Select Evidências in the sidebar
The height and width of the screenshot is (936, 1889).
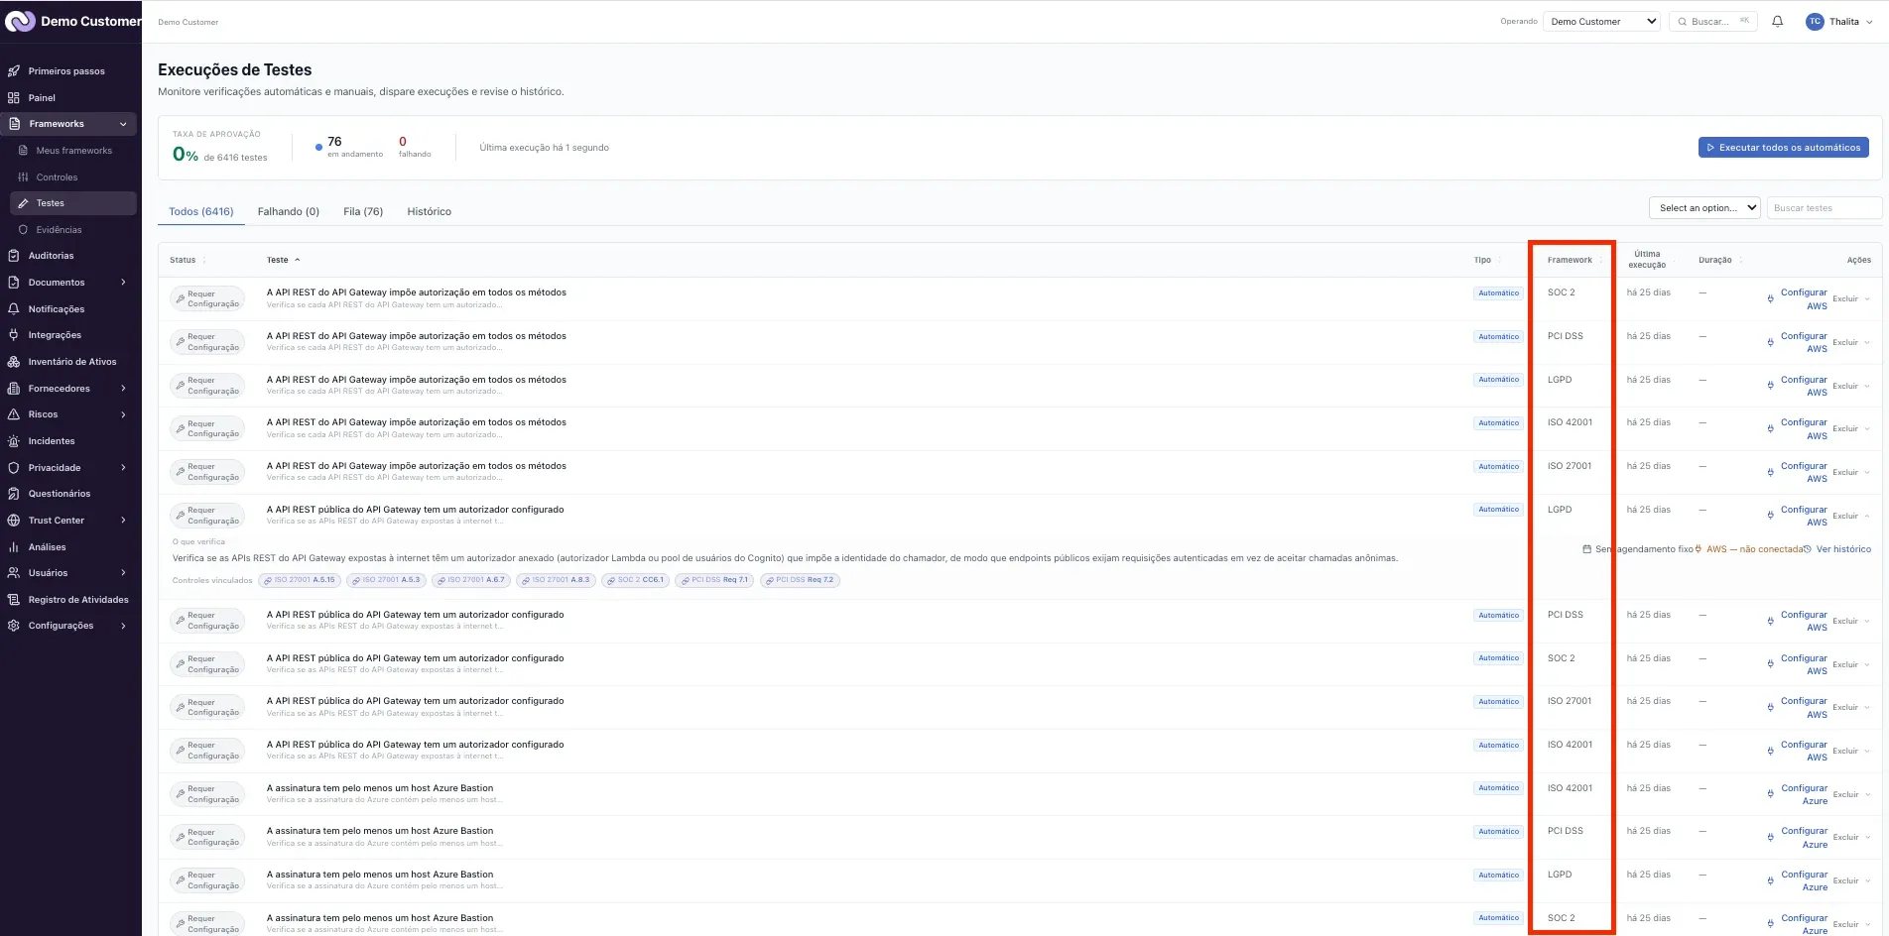tap(59, 230)
